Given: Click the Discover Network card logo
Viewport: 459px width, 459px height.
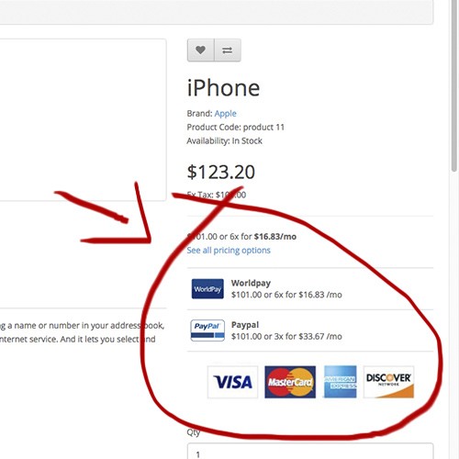Looking at the screenshot, I should click(388, 382).
